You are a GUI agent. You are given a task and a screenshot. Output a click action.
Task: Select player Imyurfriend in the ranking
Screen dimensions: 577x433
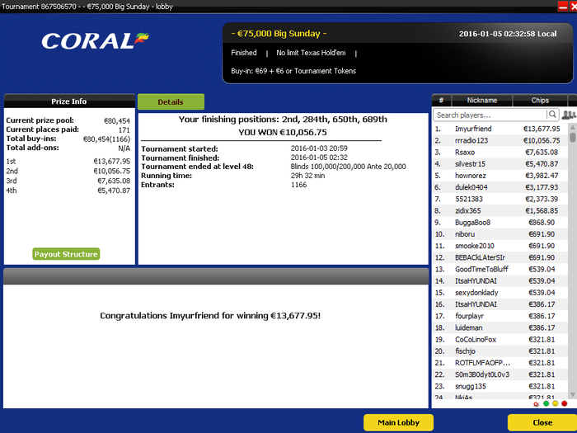(500, 129)
